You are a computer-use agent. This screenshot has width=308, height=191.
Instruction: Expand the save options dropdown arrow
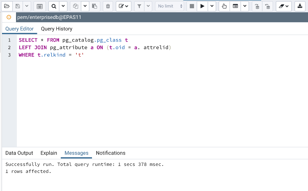27,6
